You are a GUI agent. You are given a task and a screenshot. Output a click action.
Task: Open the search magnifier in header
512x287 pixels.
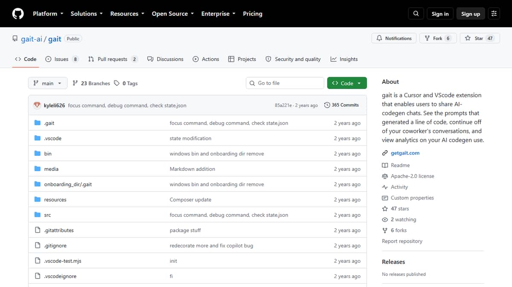tap(416, 14)
